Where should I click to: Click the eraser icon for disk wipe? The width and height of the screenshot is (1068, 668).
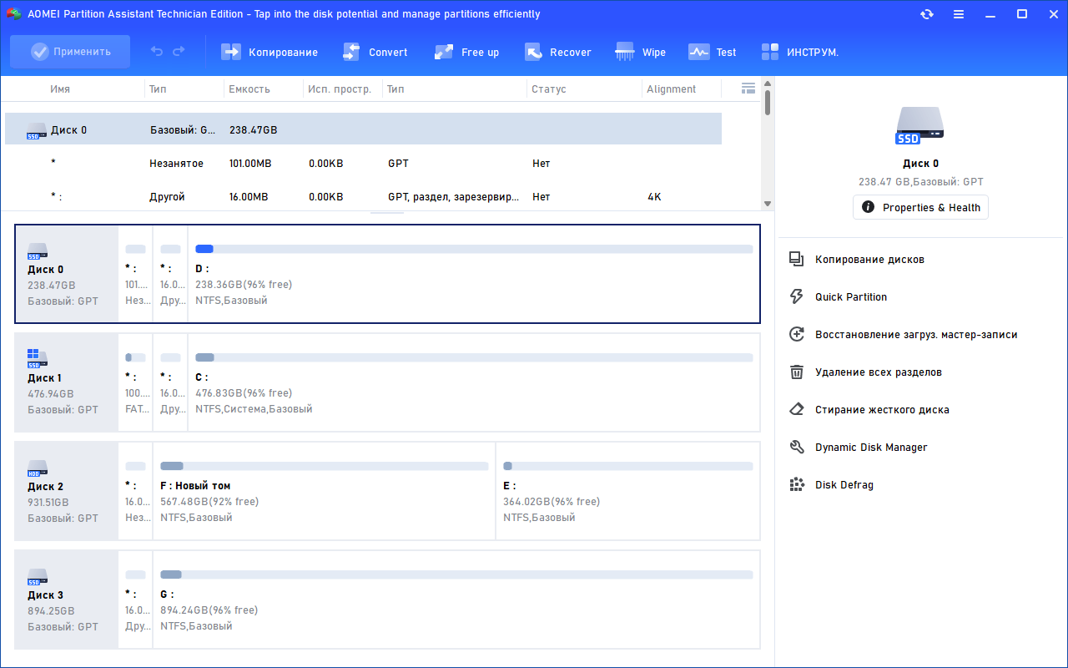[x=797, y=410]
